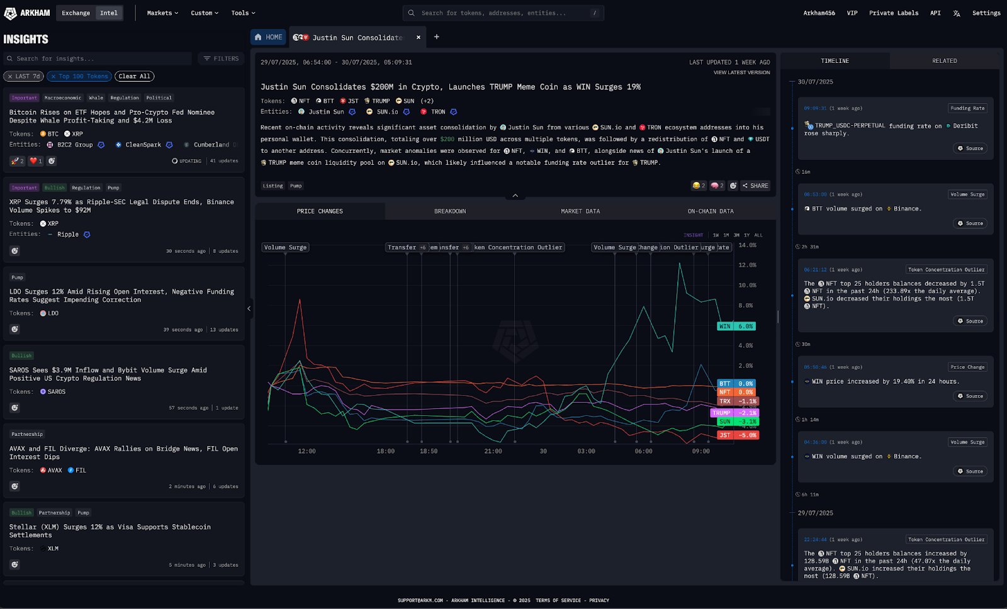Switch to the MARKET DATA tab

tap(580, 211)
